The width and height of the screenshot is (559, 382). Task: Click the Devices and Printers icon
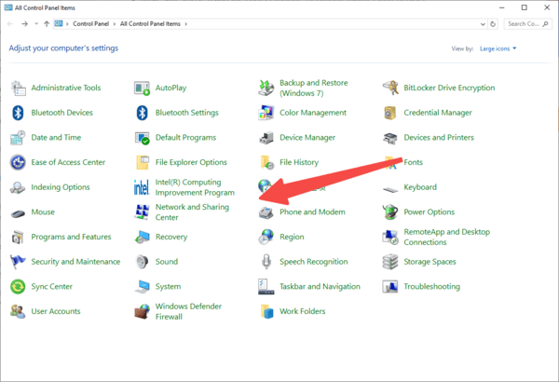click(x=390, y=138)
